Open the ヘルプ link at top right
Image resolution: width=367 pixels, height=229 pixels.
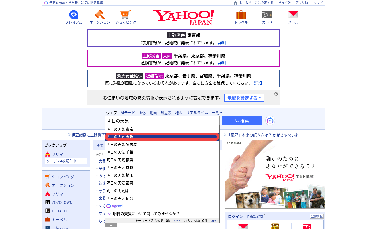318,3
